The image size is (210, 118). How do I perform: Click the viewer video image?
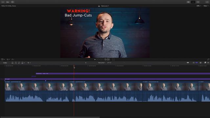pyautogui.click(x=105, y=33)
